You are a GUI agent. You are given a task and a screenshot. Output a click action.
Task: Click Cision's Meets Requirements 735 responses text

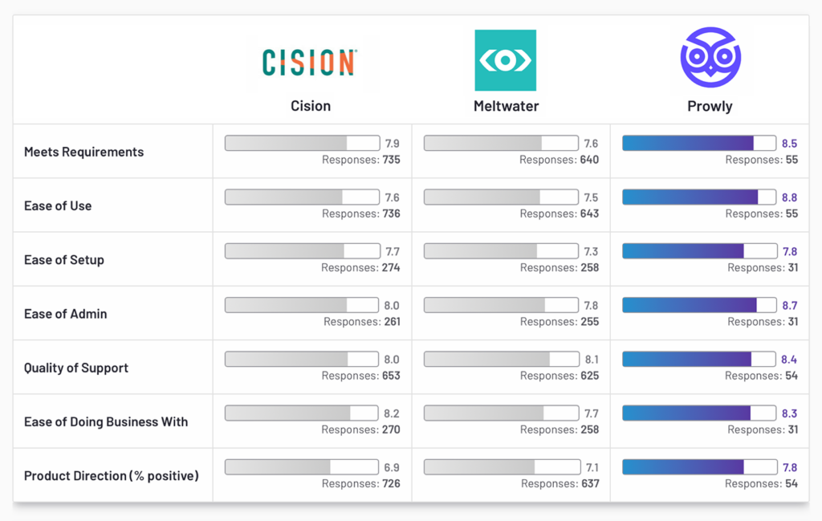pyautogui.click(x=361, y=160)
